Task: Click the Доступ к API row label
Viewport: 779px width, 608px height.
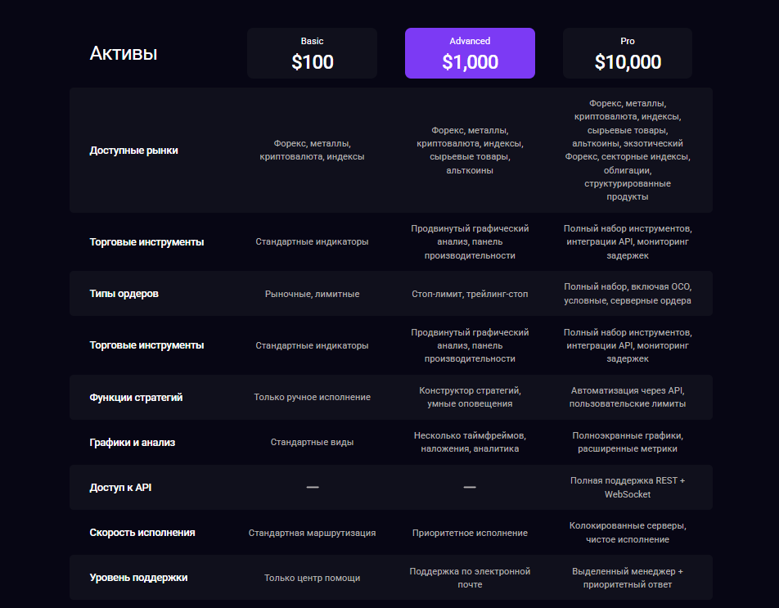Action: point(120,488)
